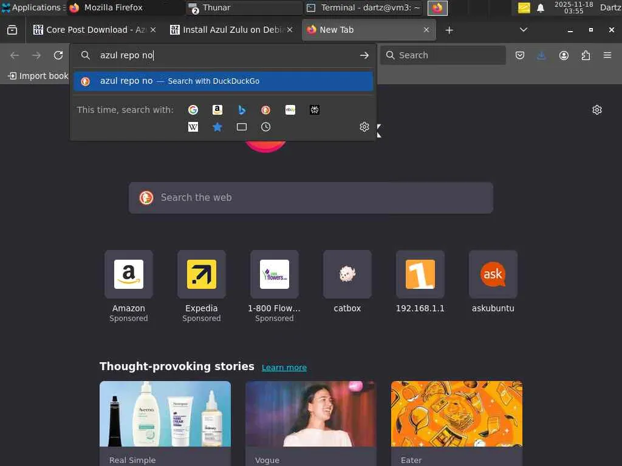Search this time with eBay
Image resolution: width=622 pixels, height=466 pixels.
[x=290, y=110]
